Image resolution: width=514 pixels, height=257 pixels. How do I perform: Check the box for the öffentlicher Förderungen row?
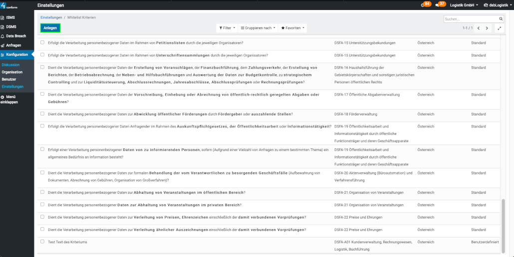[x=42, y=114]
